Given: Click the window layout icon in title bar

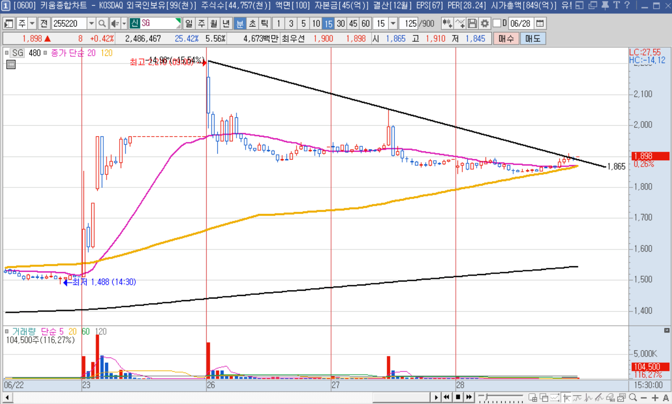Looking at the screenshot, I should point(581,6).
